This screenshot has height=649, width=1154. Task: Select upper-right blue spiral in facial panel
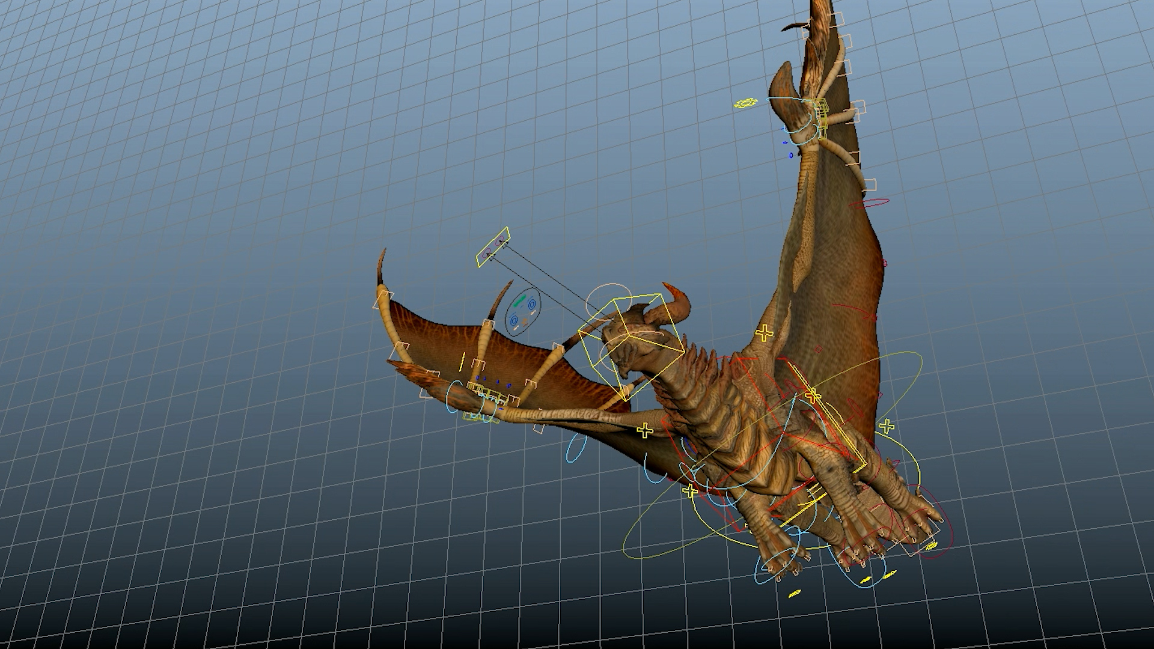point(531,306)
